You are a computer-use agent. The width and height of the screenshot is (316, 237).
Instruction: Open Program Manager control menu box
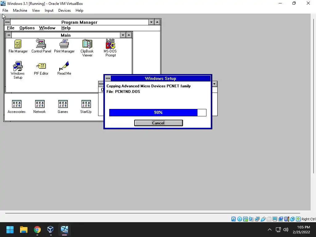click(x=7, y=22)
